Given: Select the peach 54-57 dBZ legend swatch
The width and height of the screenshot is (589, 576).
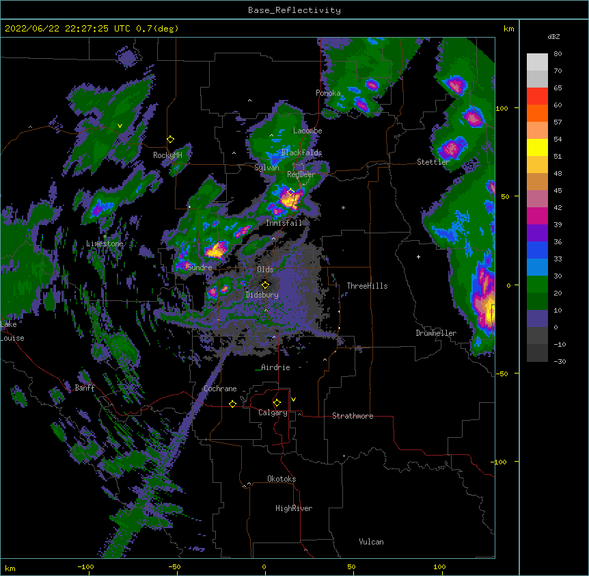Looking at the screenshot, I should click(x=537, y=131).
